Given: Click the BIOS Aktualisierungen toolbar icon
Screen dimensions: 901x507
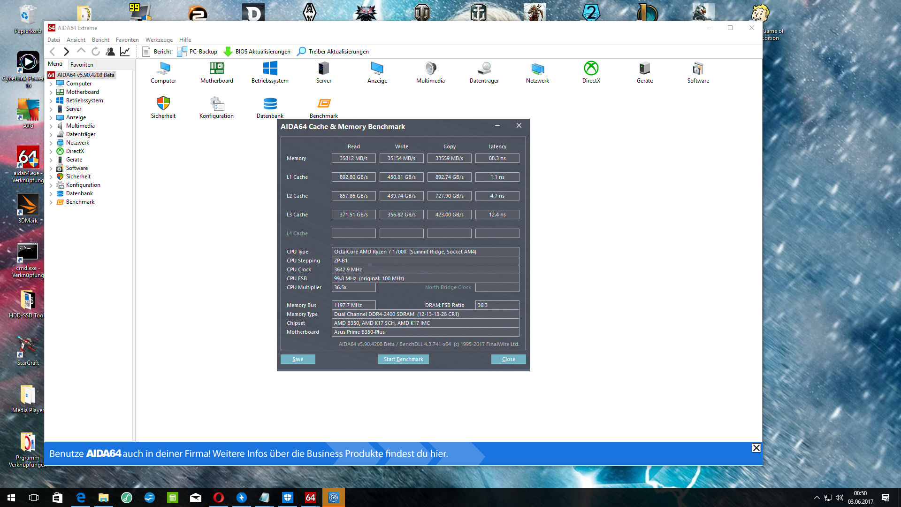Looking at the screenshot, I should tap(228, 52).
